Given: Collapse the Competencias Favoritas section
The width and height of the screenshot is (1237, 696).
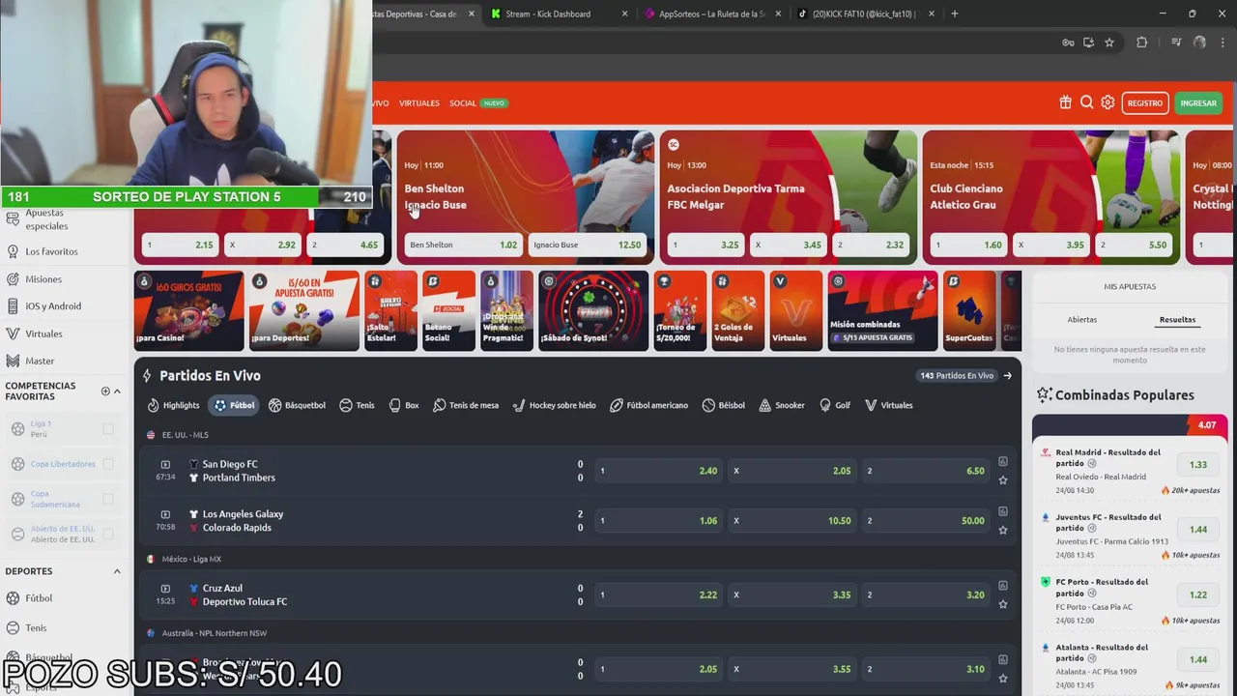Looking at the screenshot, I should 118,391.
